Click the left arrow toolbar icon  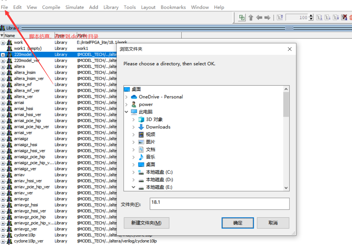[259, 17]
